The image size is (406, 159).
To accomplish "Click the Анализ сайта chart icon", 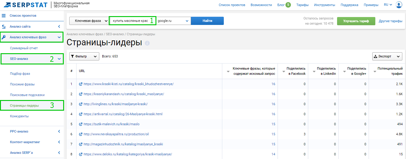I will click(4, 27).
